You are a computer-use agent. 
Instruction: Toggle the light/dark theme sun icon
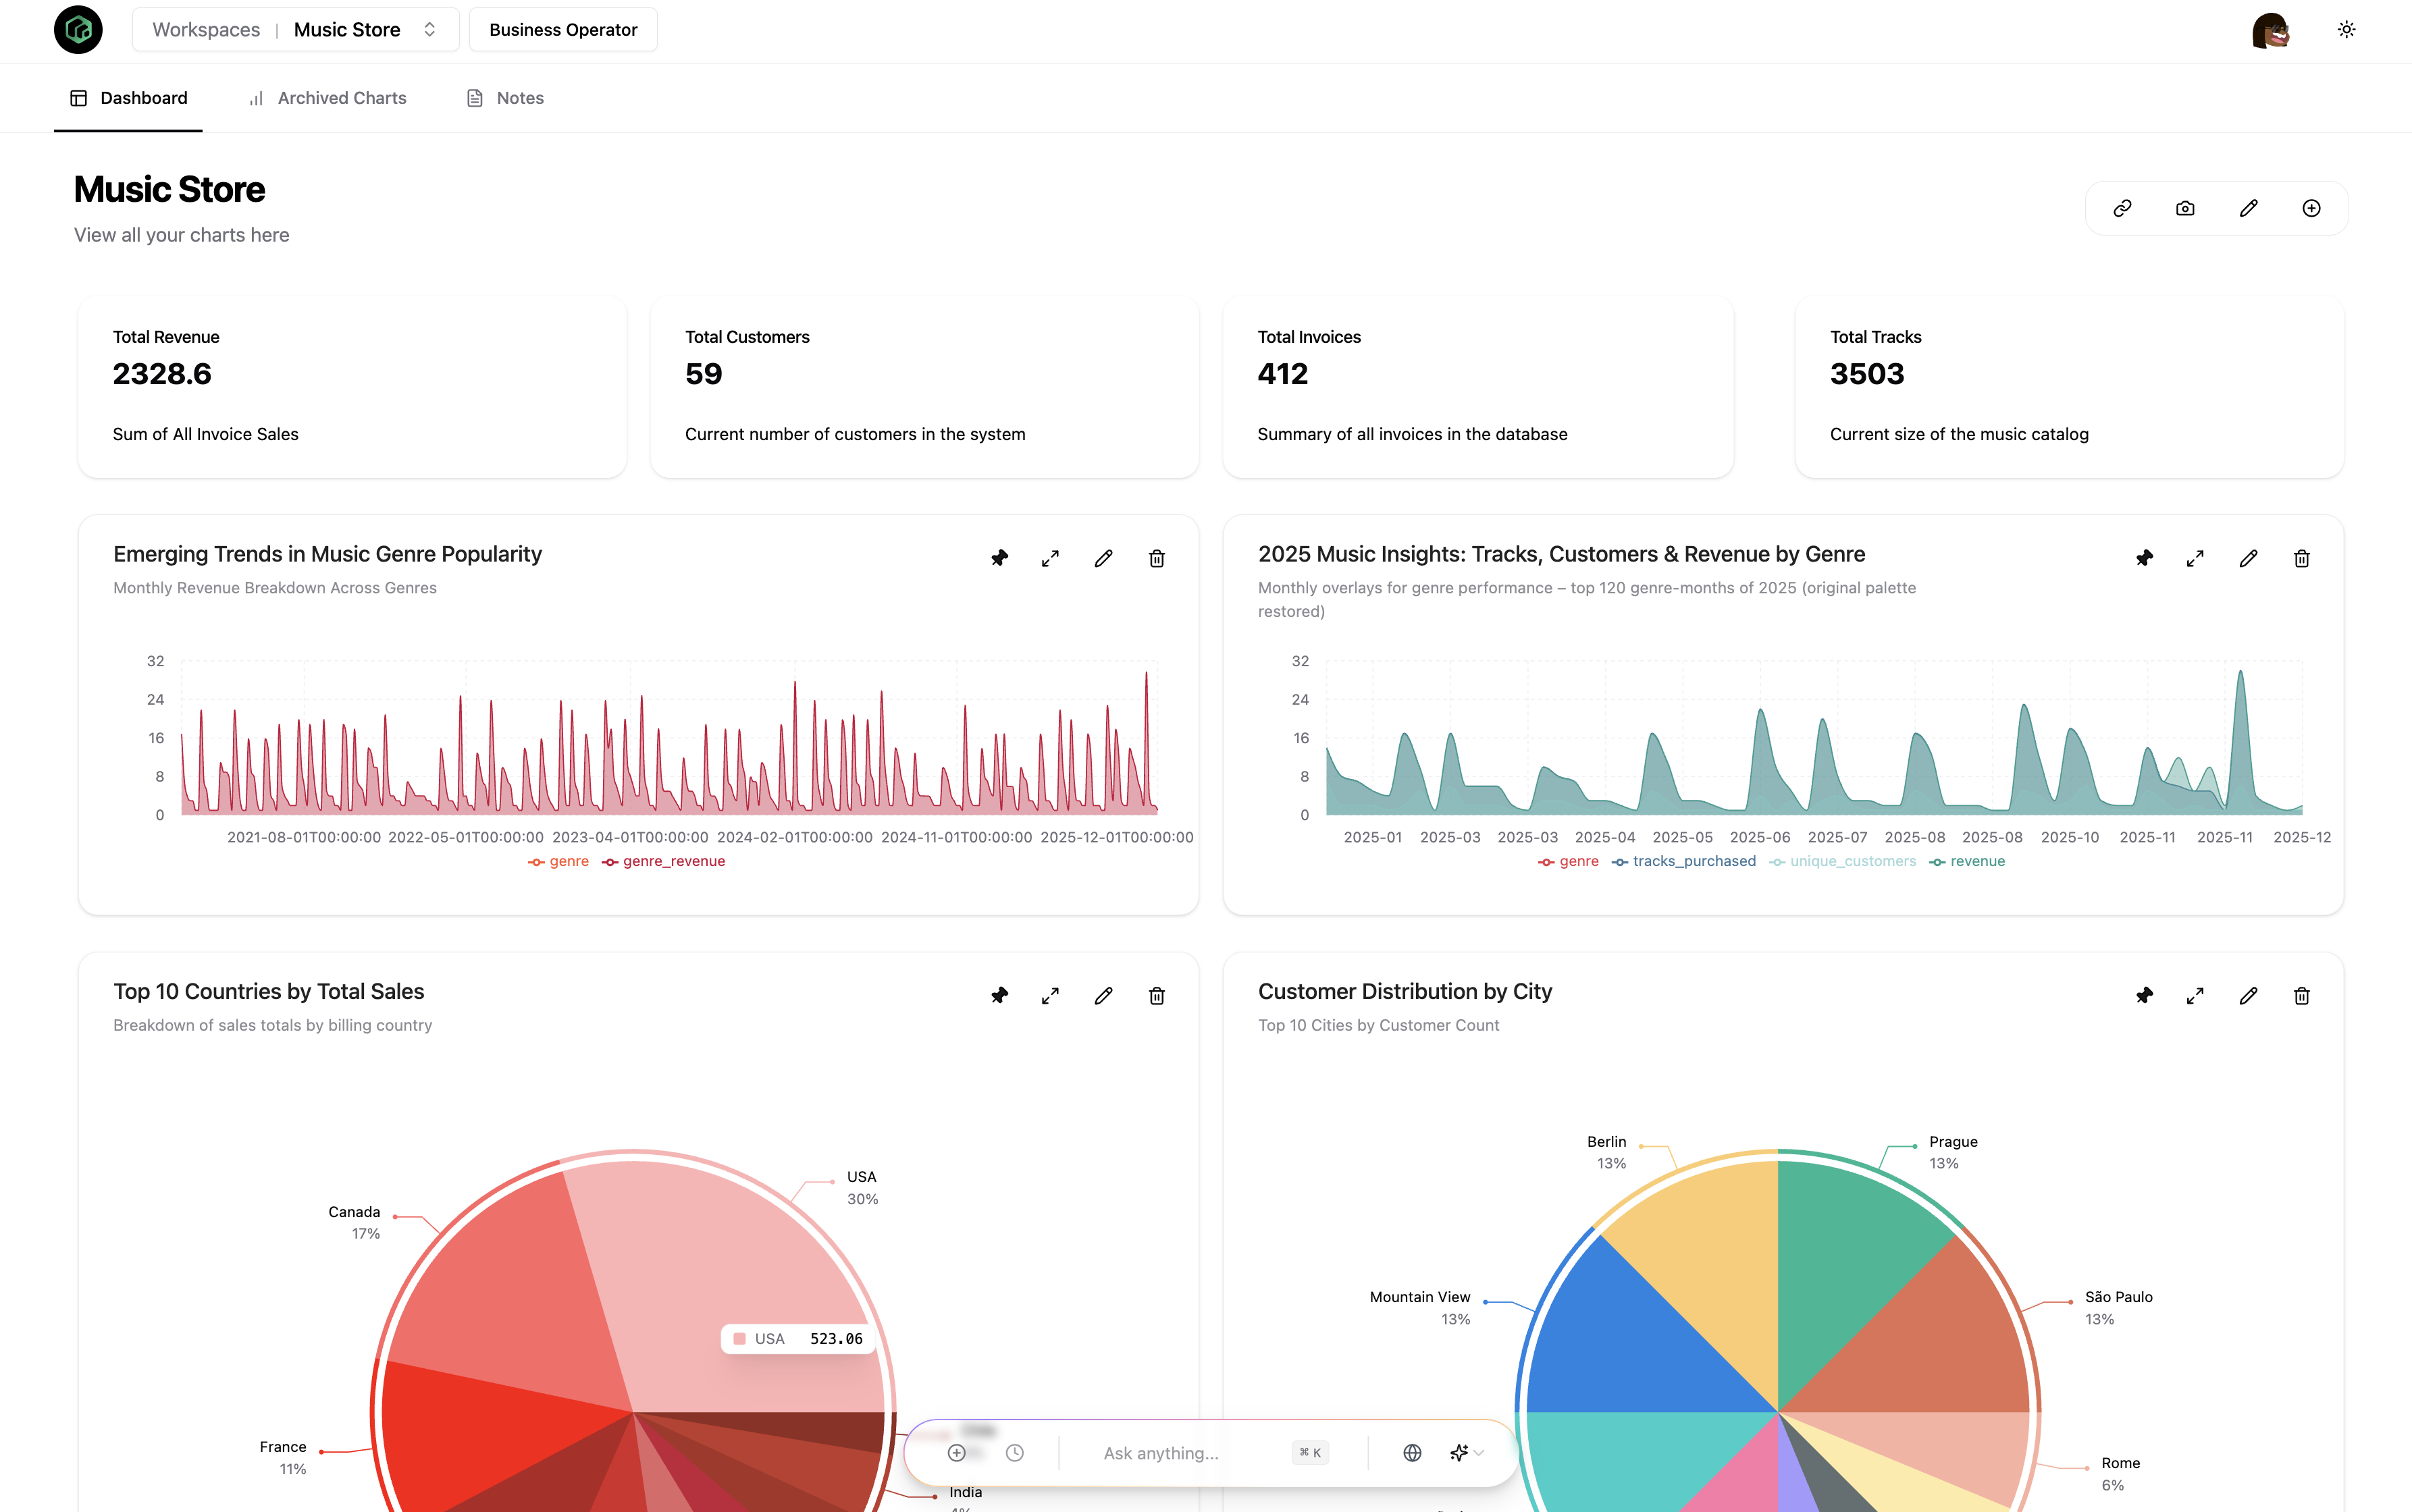(2346, 30)
